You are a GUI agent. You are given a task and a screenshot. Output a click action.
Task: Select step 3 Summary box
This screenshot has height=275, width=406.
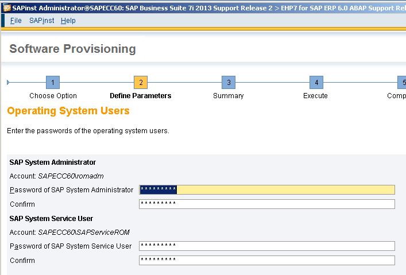coord(229,82)
